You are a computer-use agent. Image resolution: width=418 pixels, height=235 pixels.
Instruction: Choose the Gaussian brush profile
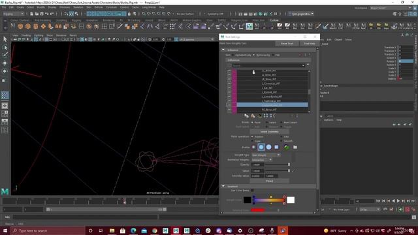[253, 147]
